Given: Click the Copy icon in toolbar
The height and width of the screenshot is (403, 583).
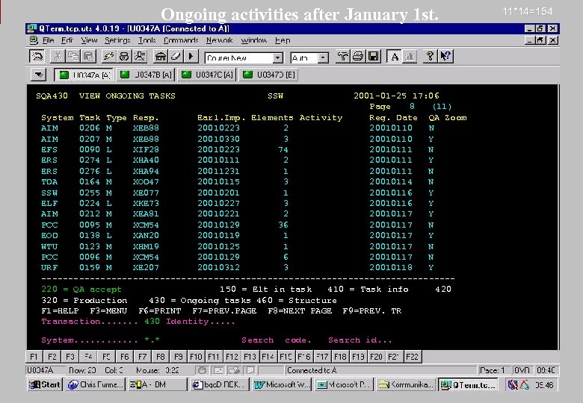Looking at the screenshot, I should point(73,57).
